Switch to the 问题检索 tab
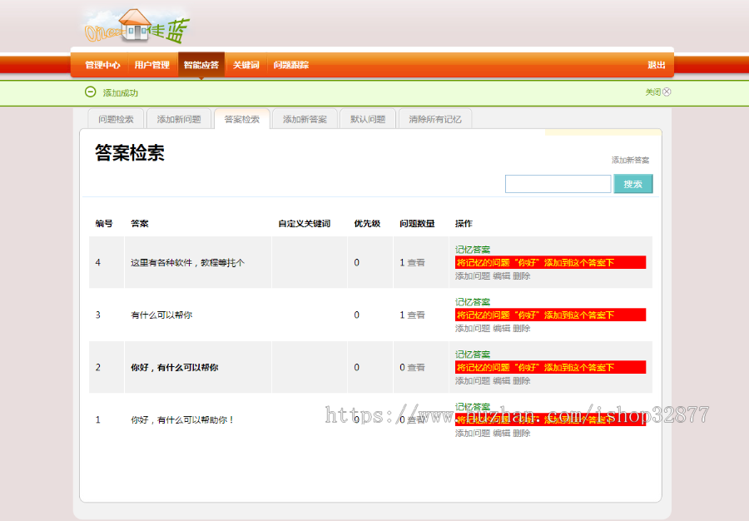Image resolution: width=749 pixels, height=521 pixels. coord(116,119)
